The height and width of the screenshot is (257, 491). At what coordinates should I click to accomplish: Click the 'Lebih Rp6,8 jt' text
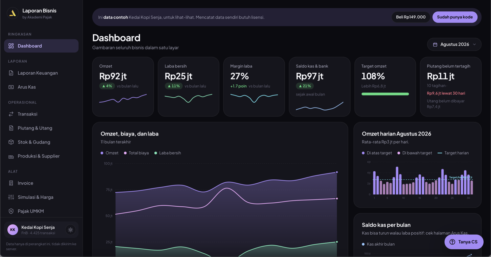373,86
